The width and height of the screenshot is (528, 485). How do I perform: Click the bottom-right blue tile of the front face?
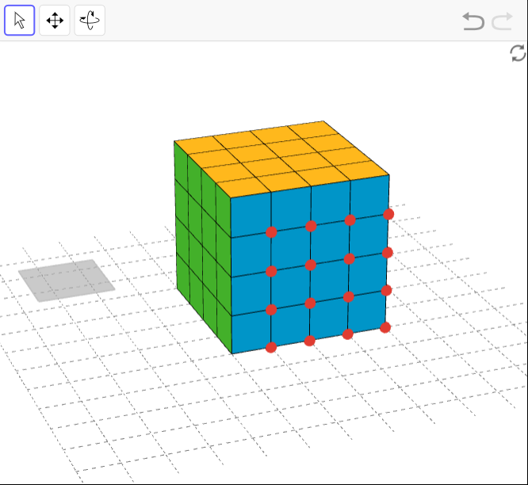pos(367,312)
